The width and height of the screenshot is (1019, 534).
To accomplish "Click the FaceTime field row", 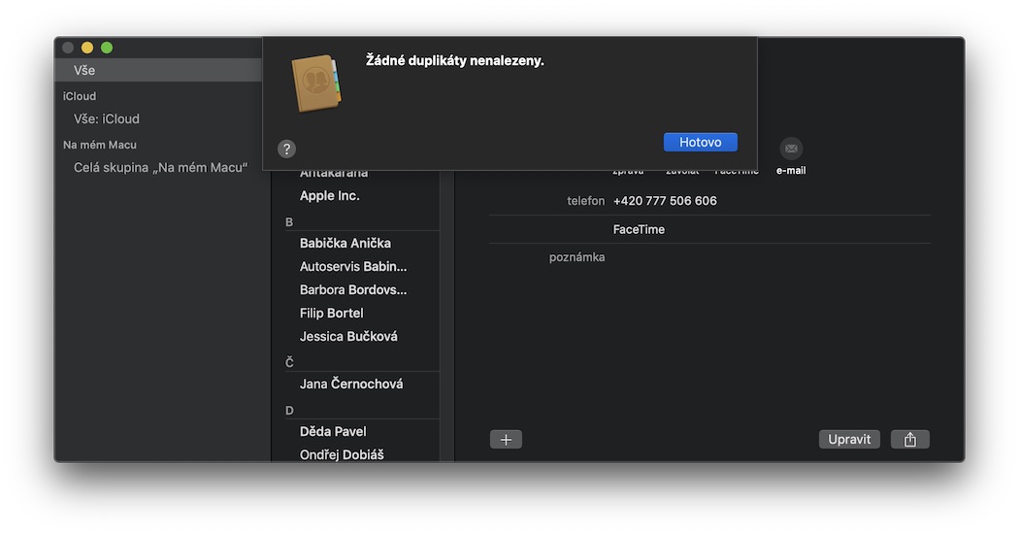I will (x=709, y=229).
